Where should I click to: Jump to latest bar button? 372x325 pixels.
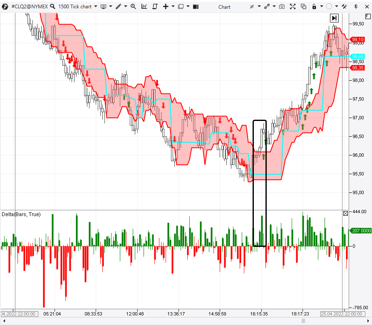pyautogui.click(x=334, y=18)
